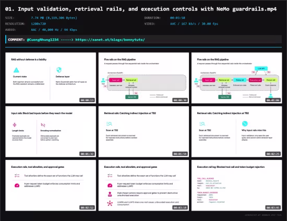Click the approval stamp icon beside High-impact actions
Image resolution: width=287 pixels, height=221 pixels.
coord(110,194)
